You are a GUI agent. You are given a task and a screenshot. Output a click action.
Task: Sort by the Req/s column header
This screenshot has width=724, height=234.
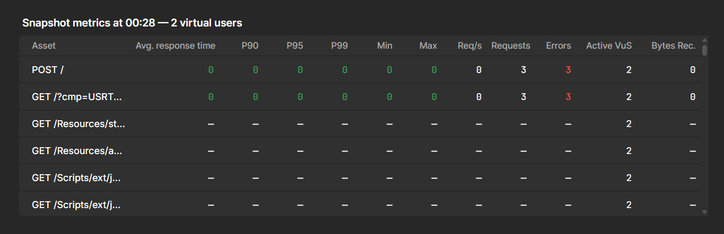point(469,46)
